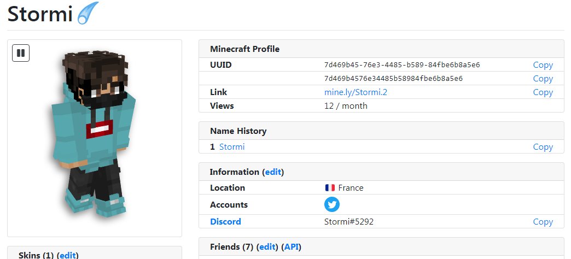Click the comet emoji beside Stormi title

88,14
